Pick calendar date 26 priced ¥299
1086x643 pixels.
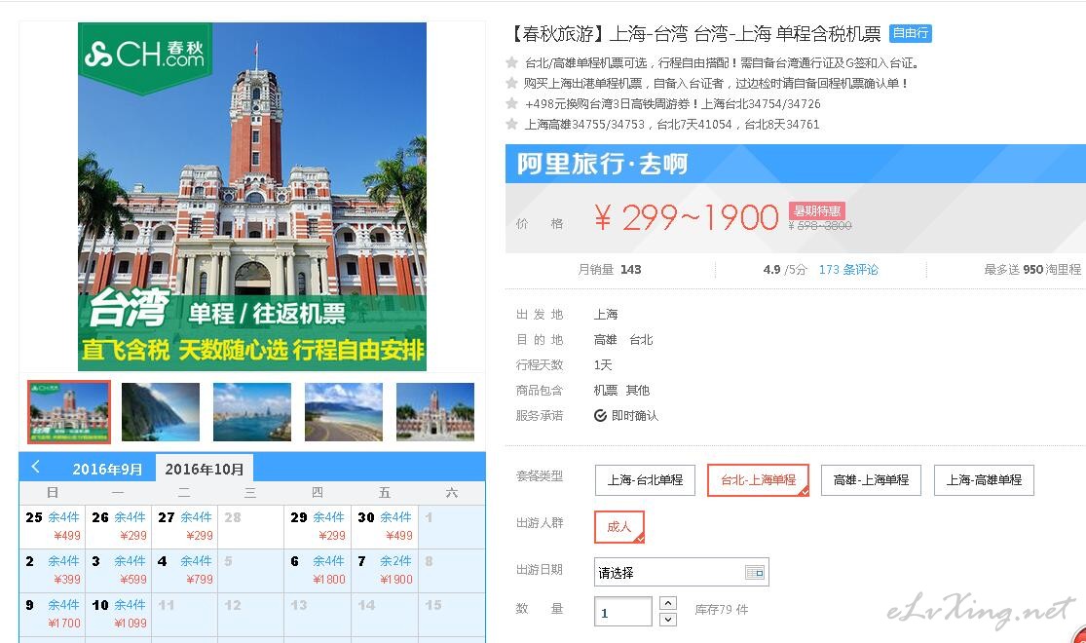click(x=119, y=527)
